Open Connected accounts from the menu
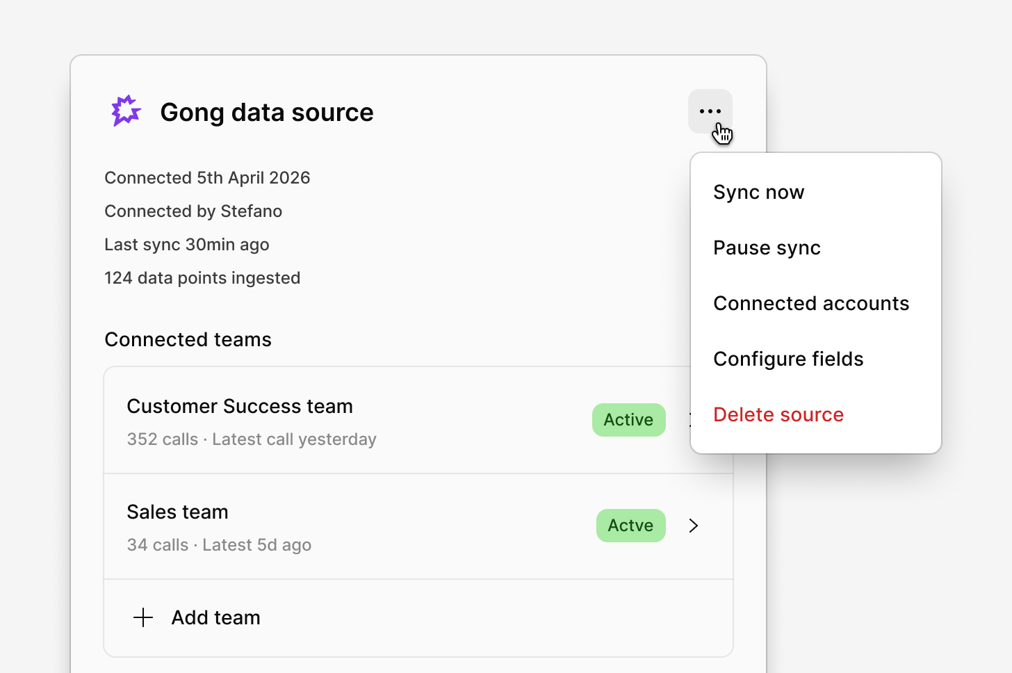 tap(811, 303)
